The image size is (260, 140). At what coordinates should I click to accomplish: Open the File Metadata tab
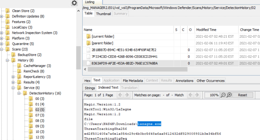click(x=133, y=81)
